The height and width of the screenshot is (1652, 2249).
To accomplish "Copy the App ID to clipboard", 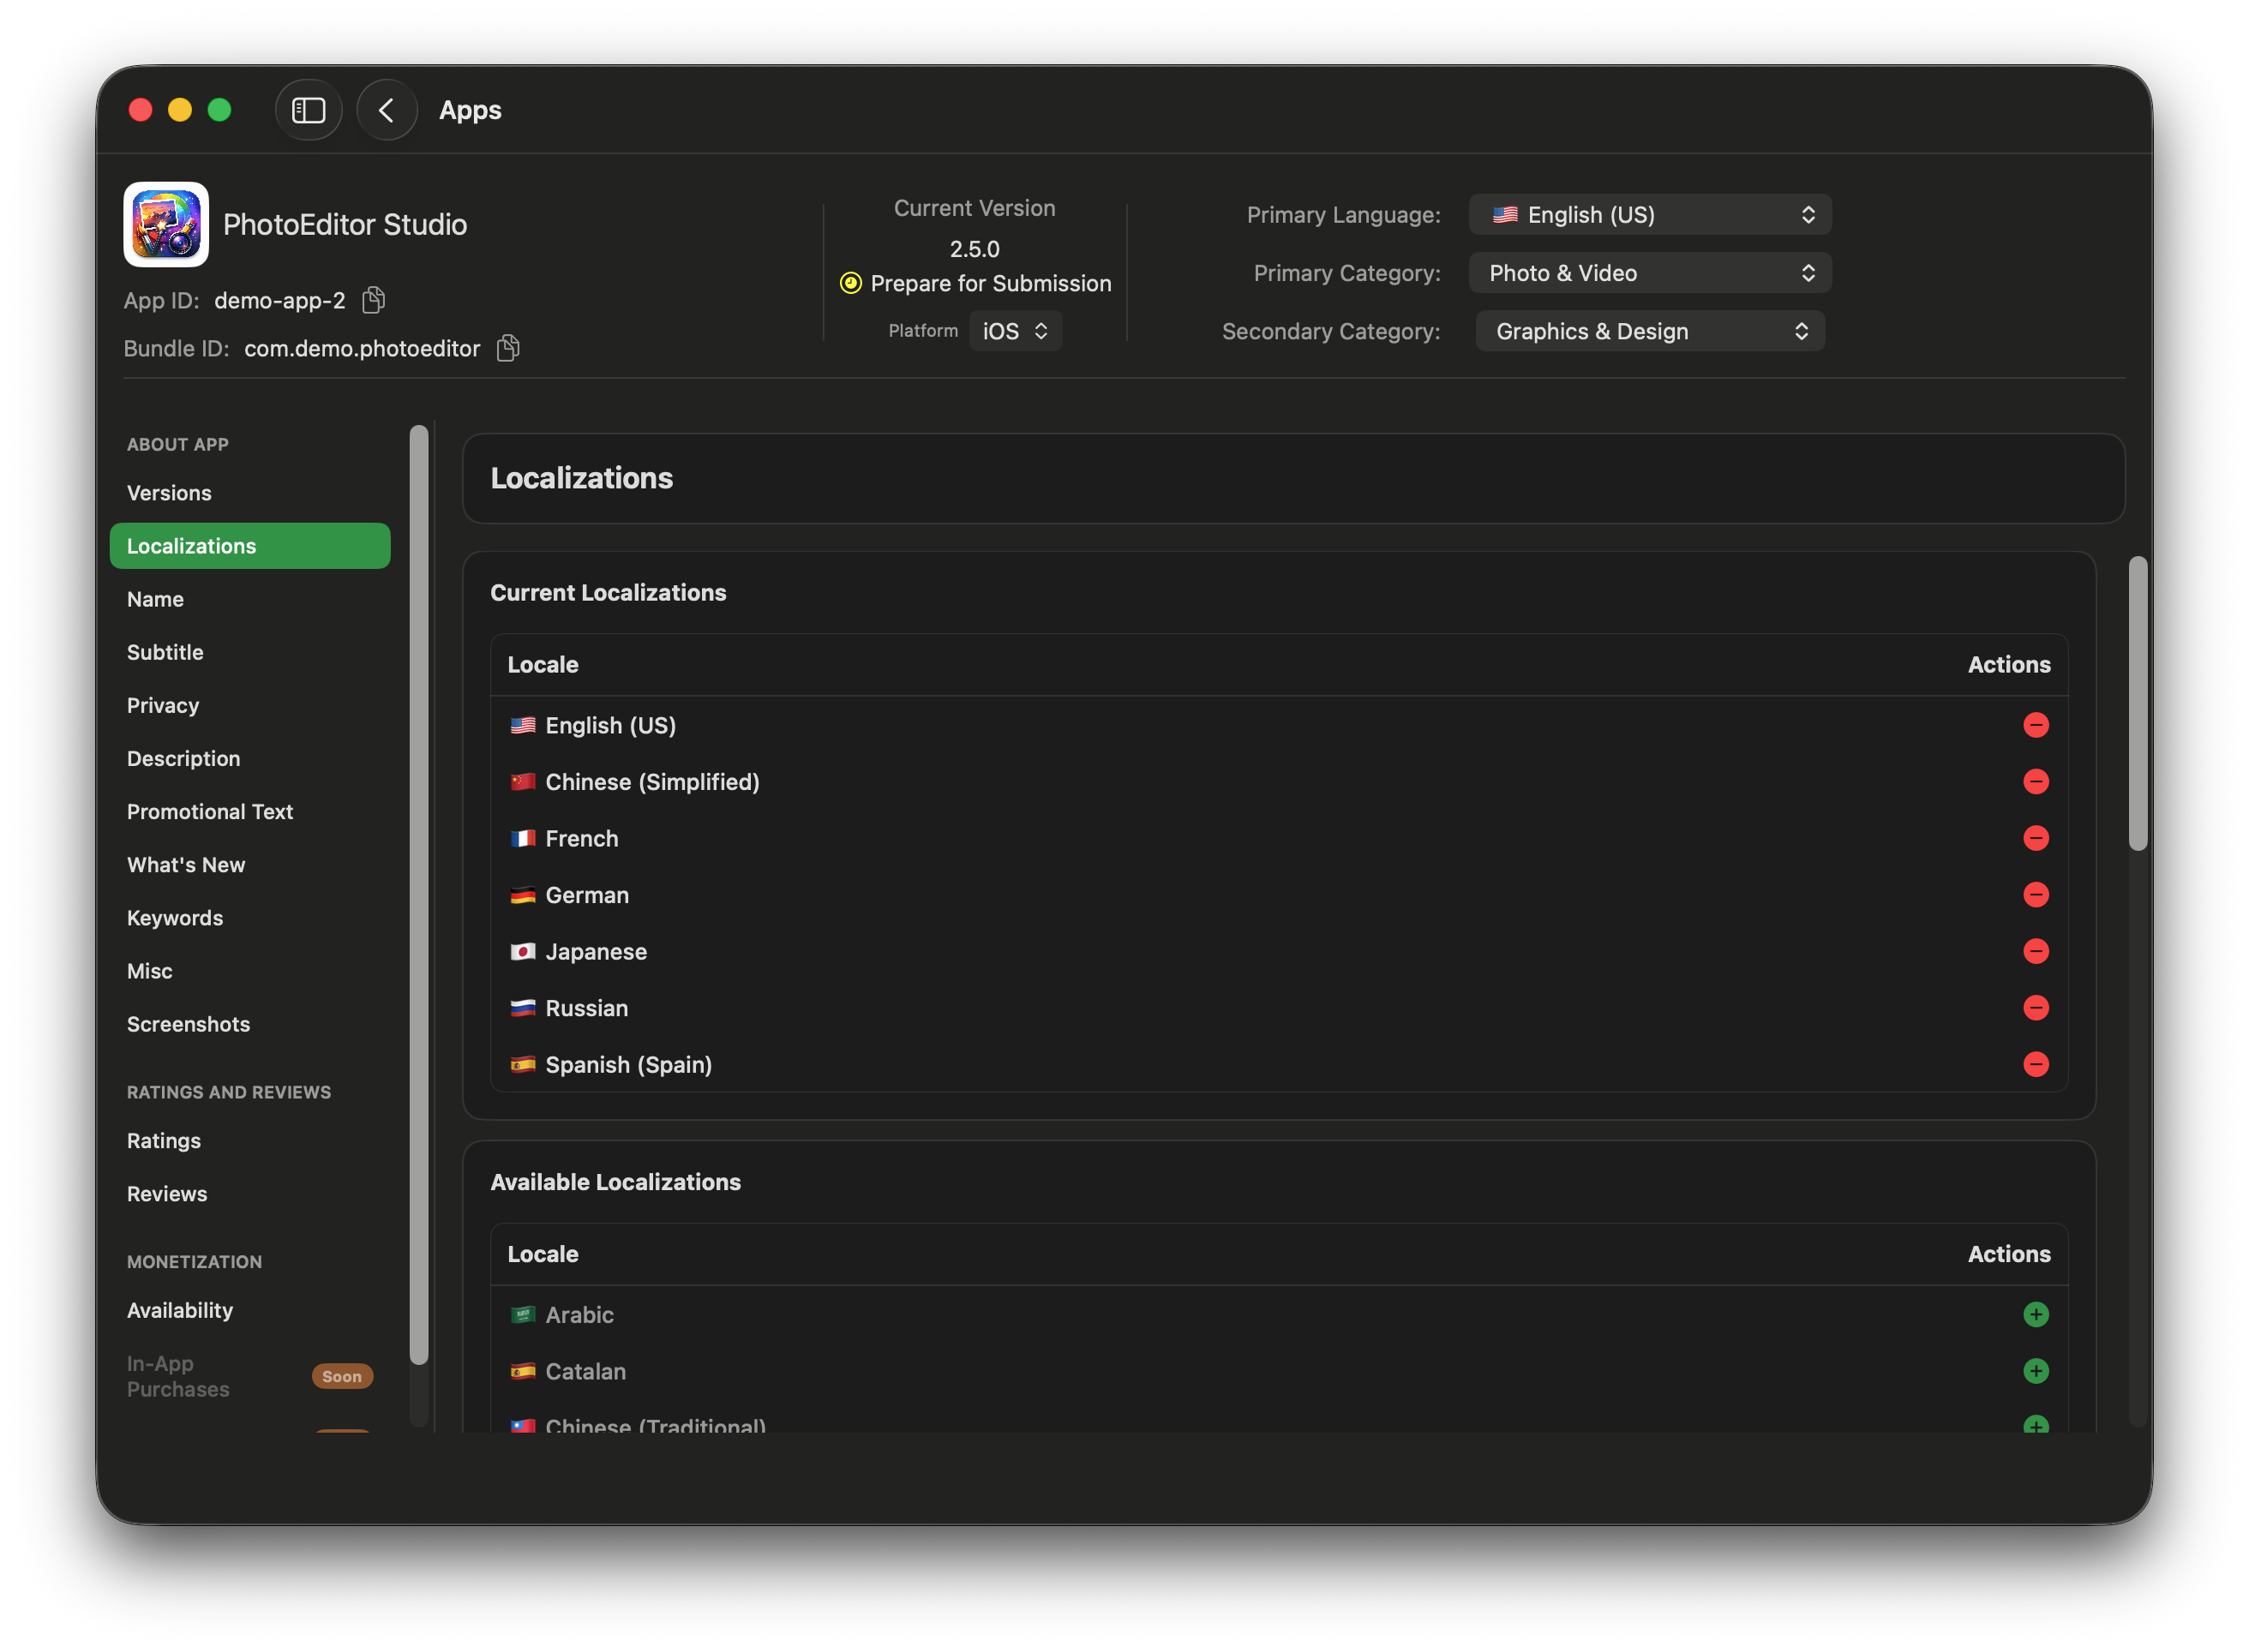I will click(x=374, y=299).
